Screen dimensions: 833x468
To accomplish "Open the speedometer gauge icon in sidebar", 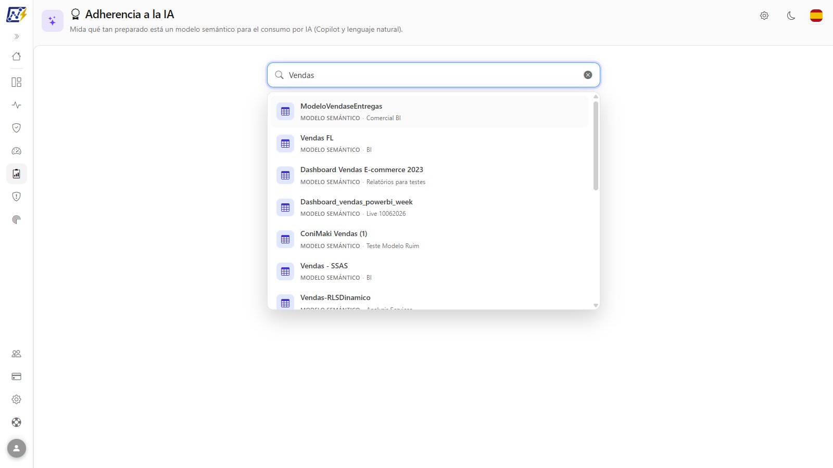I will pyautogui.click(x=17, y=151).
